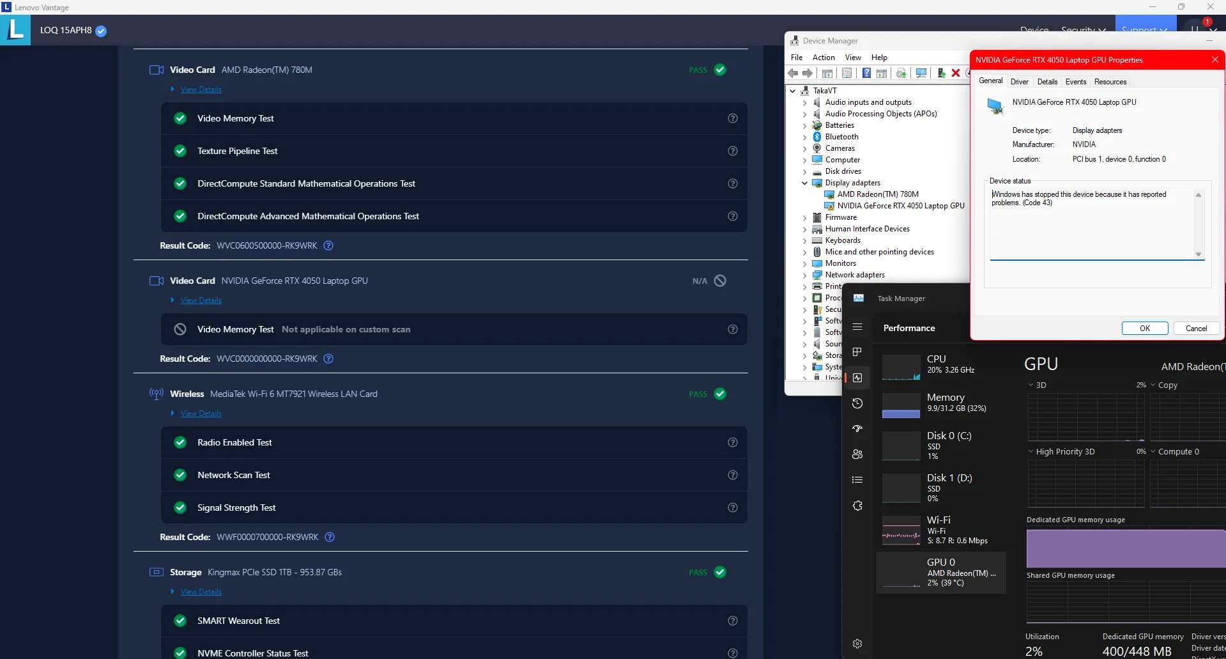The image size is (1226, 659).
Task: Expand the Batteries node
Action: [x=804, y=125]
